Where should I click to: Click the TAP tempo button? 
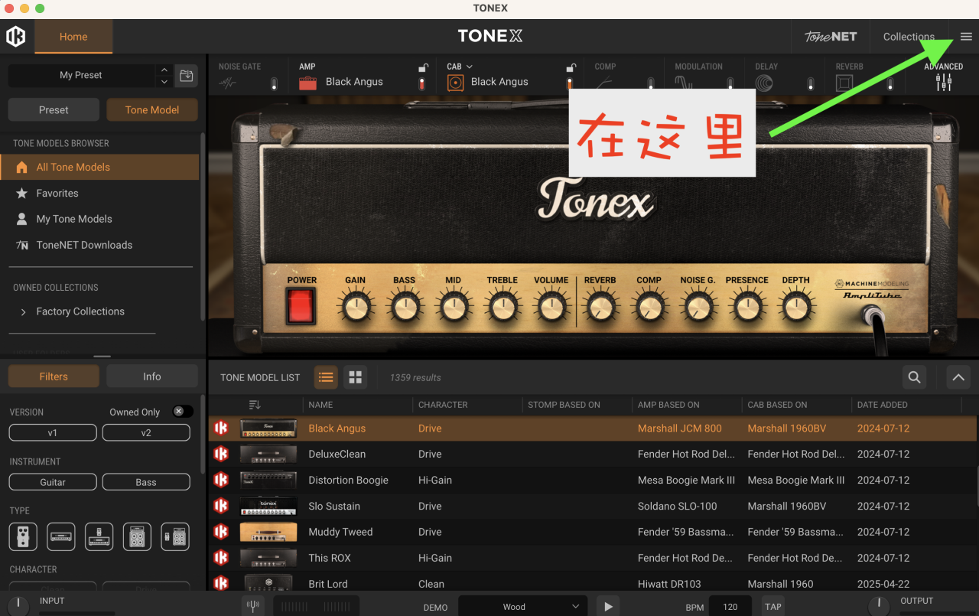tap(773, 607)
